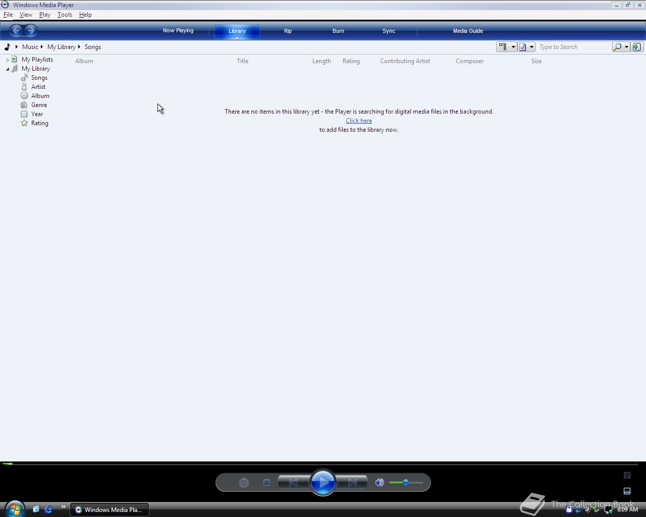
Task: Adjust the volume slider
Action: (406, 483)
